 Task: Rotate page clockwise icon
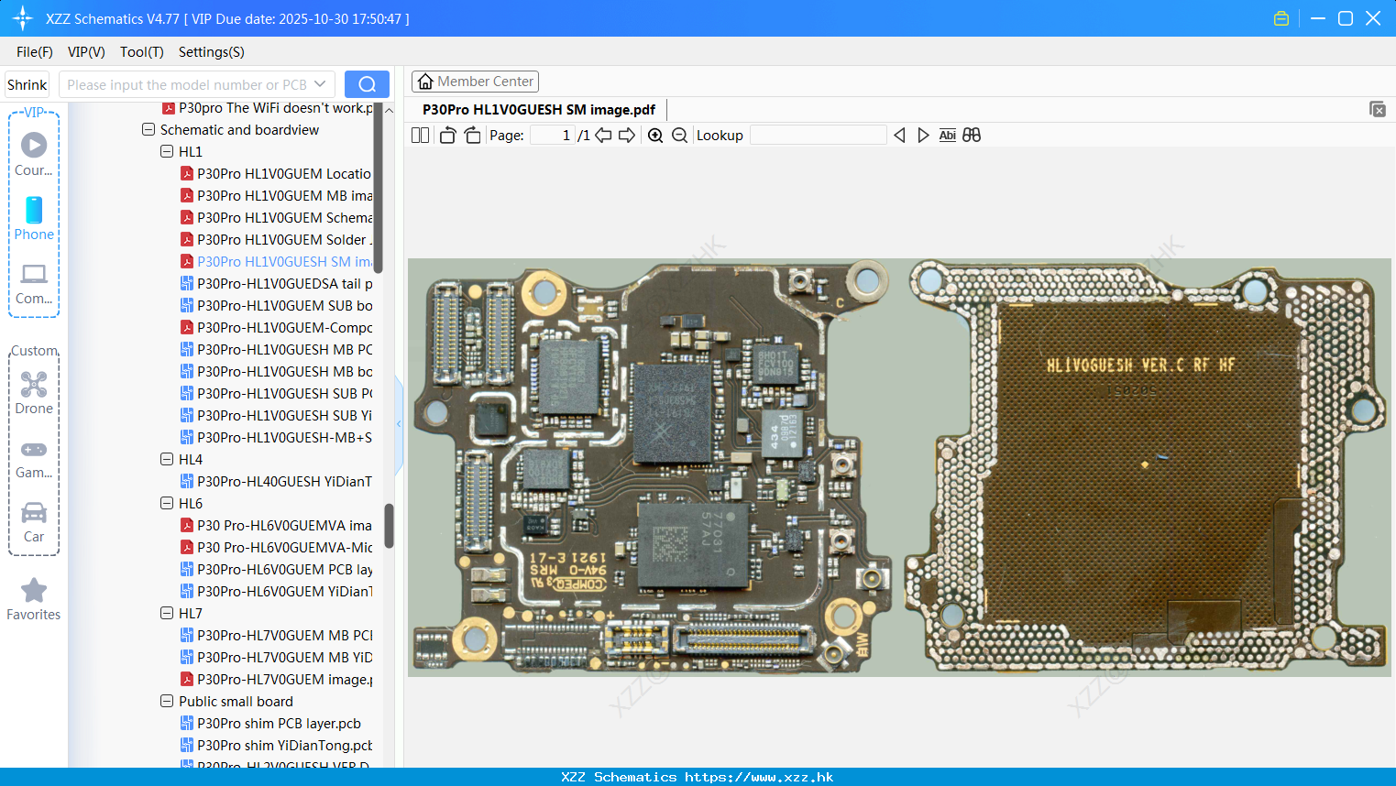(x=472, y=136)
